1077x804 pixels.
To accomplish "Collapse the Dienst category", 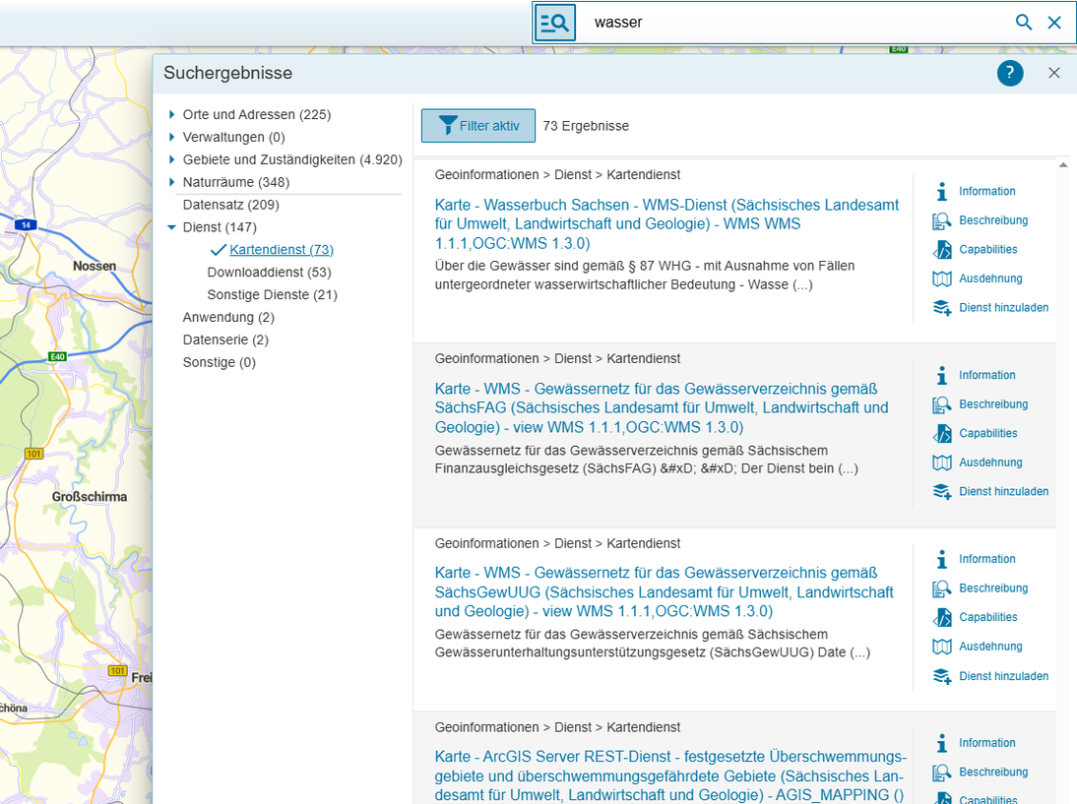I will pyautogui.click(x=171, y=227).
